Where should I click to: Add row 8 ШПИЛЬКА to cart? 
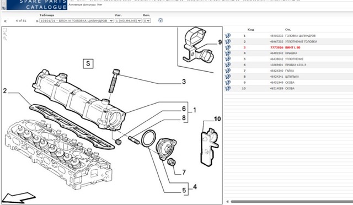228,77
